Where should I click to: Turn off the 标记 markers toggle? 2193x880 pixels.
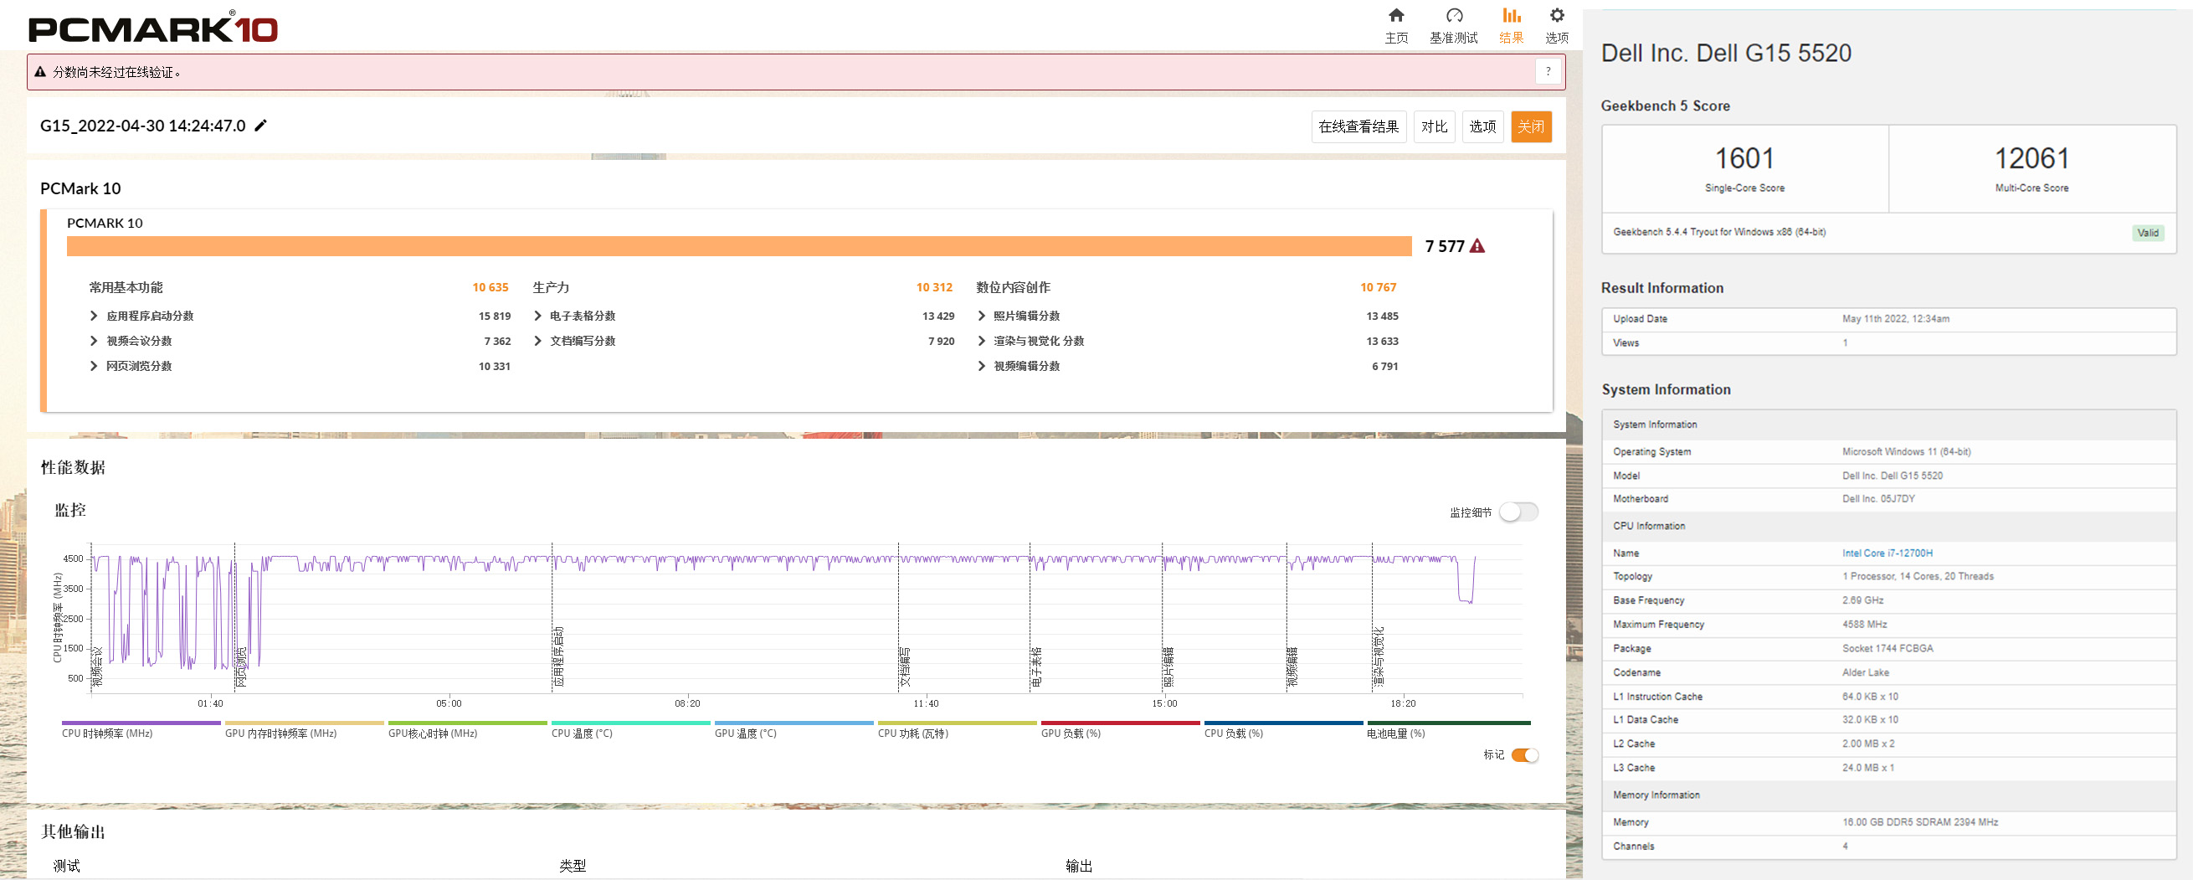pos(1524,754)
